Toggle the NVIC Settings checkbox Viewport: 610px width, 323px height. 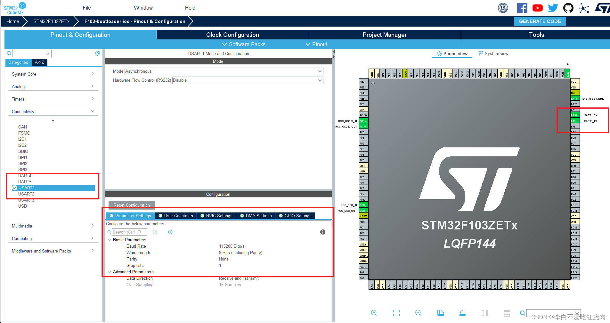coord(202,216)
